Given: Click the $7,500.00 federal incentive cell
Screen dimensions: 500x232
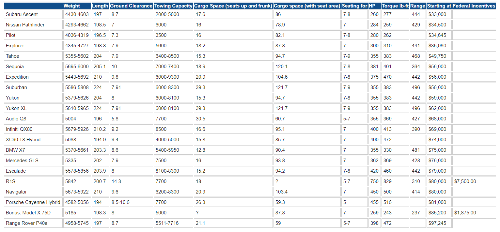Looking at the screenshot, I should [474, 181].
